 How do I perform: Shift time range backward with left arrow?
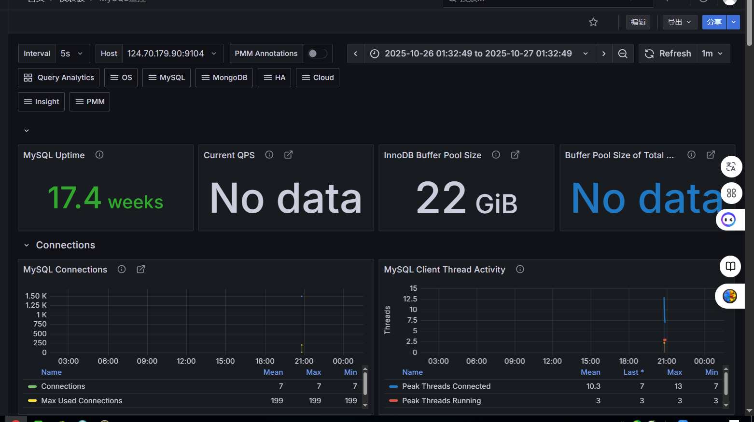[x=355, y=54]
